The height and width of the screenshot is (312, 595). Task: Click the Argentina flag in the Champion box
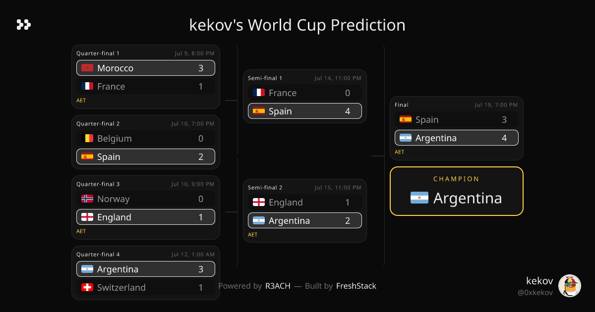pos(419,198)
